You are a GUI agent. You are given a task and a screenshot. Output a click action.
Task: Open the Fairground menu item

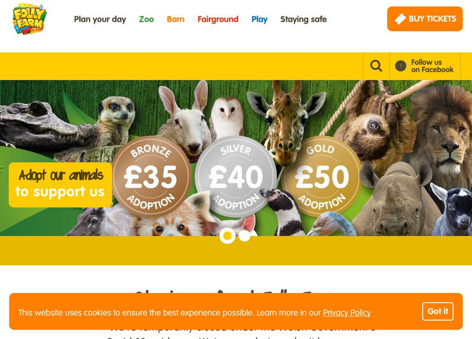[218, 19]
